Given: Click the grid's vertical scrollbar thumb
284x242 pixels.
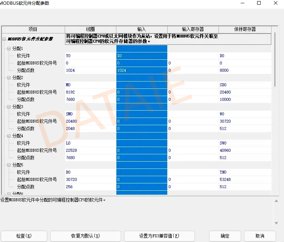Looking at the screenshot, I should point(275,60).
